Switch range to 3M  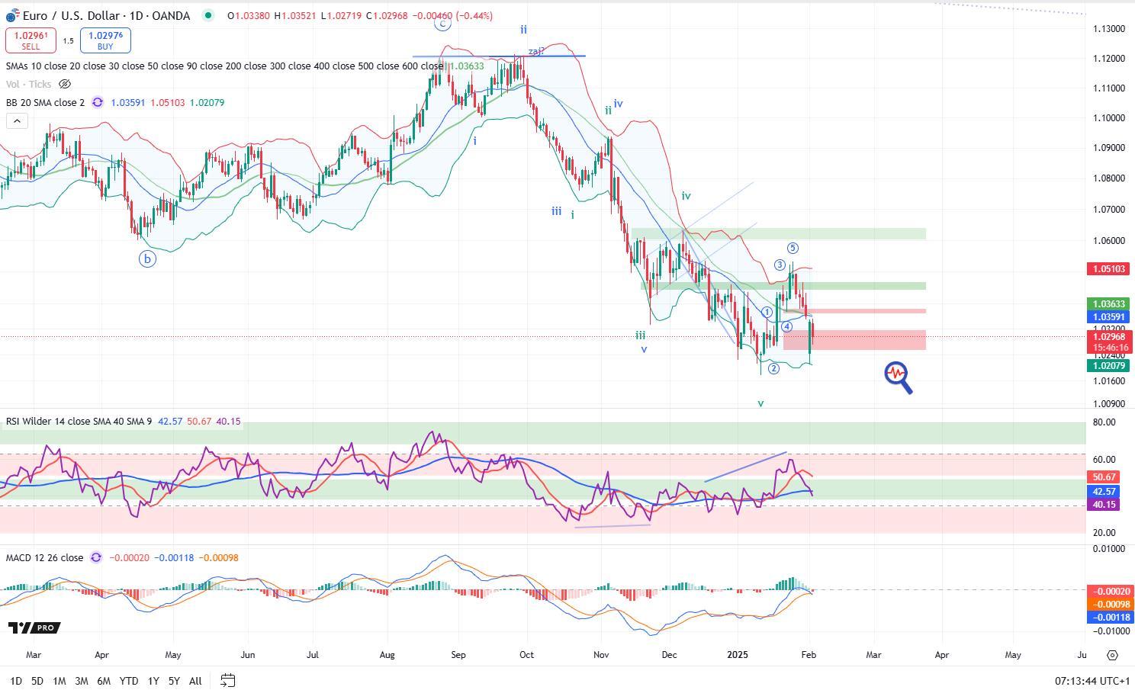pyautogui.click(x=81, y=680)
